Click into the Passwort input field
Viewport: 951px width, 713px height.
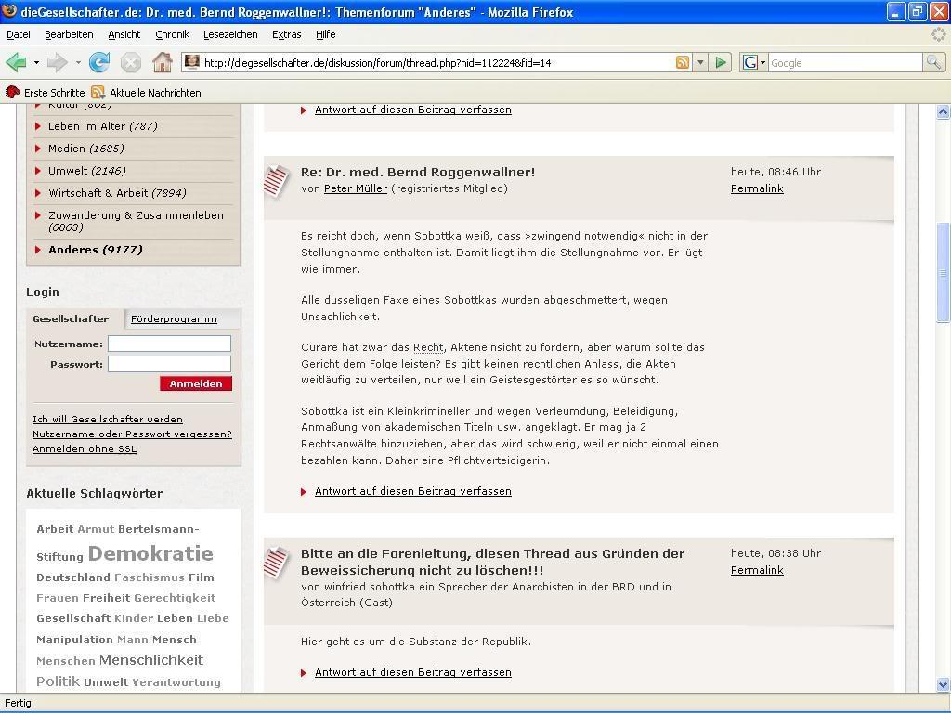pos(169,364)
